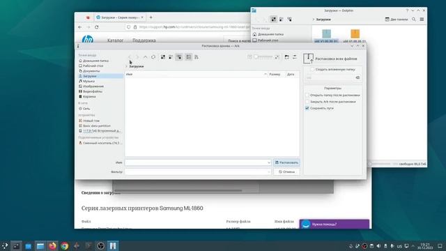Select compact view mode in Dolphin window
Screen dimensions: 446x251
(x=282, y=20)
